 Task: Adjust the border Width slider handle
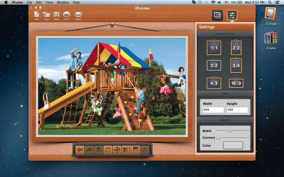[x=230, y=130]
